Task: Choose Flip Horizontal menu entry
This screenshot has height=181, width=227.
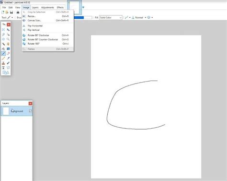Action: (48, 26)
